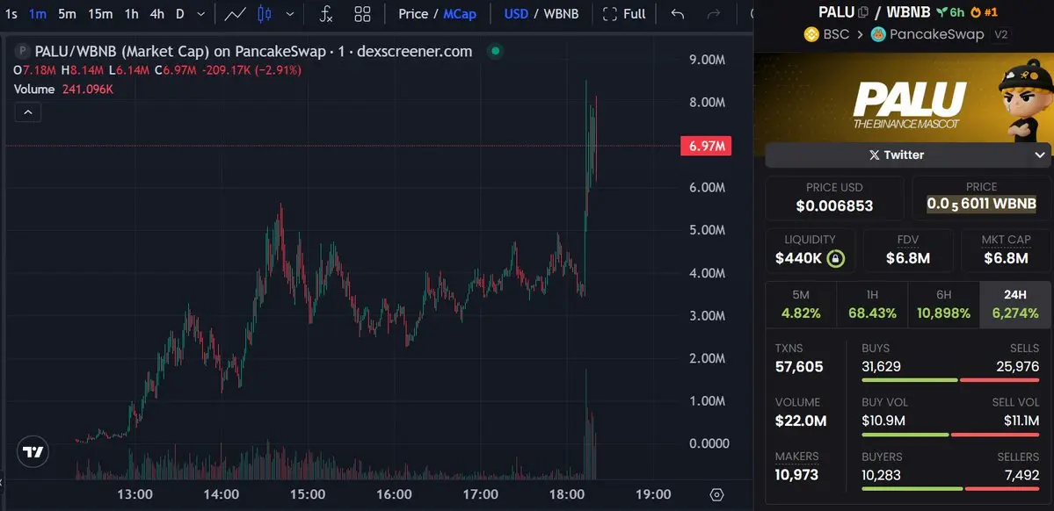
Task: Click the BUYERS 10,283 value
Action: point(881,475)
